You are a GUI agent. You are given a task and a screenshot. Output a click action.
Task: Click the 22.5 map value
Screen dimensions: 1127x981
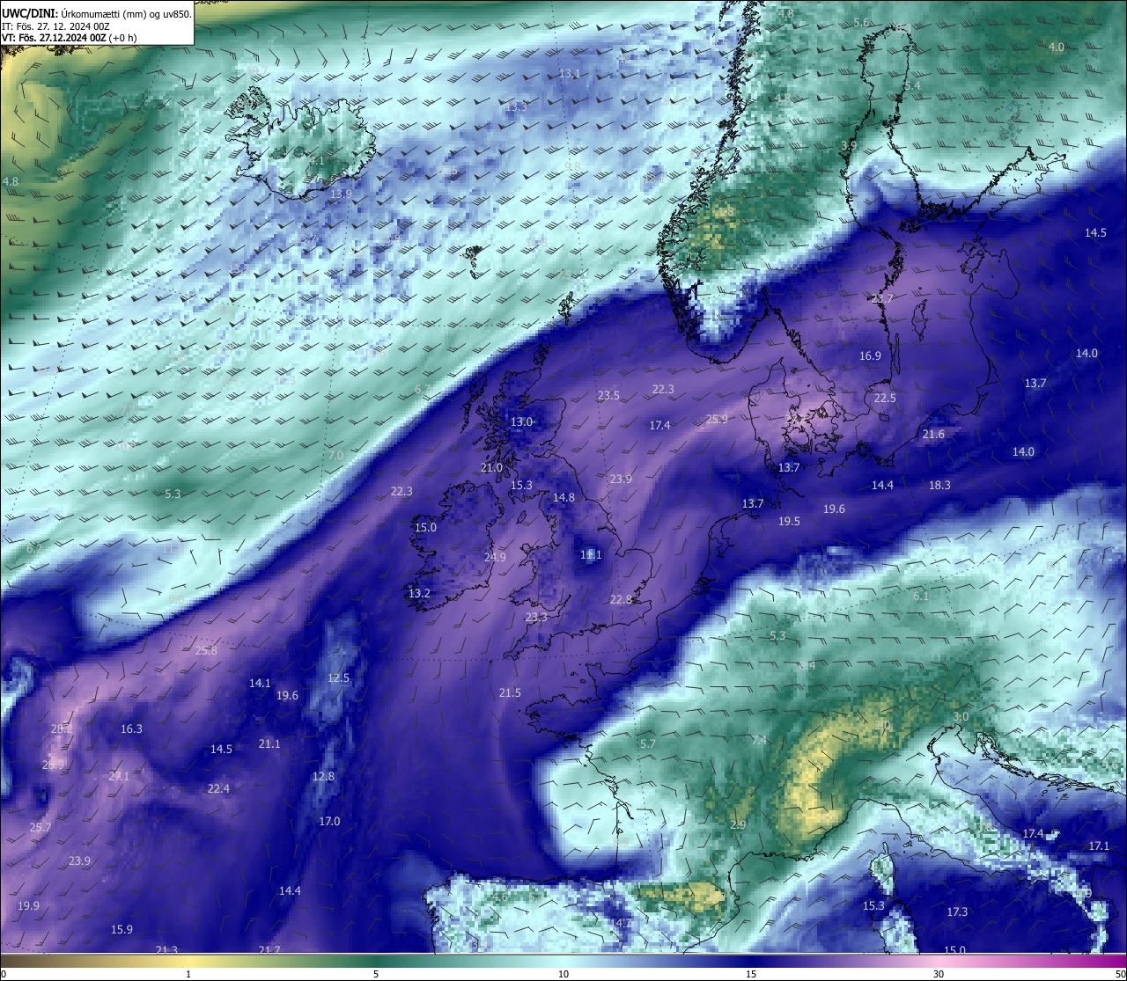tap(885, 398)
